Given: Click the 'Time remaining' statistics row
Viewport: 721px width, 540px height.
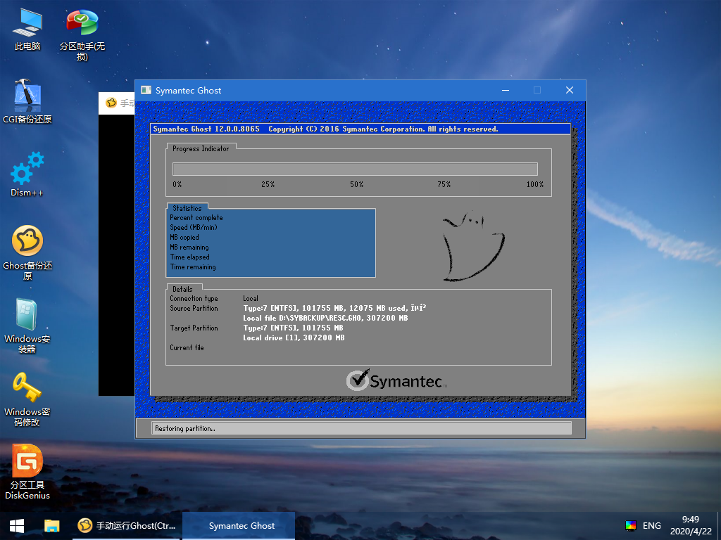Looking at the screenshot, I should (x=193, y=266).
